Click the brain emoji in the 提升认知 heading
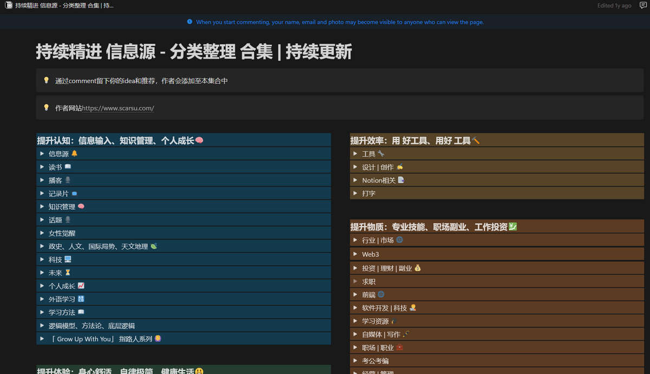The width and height of the screenshot is (650, 374). pyautogui.click(x=199, y=140)
